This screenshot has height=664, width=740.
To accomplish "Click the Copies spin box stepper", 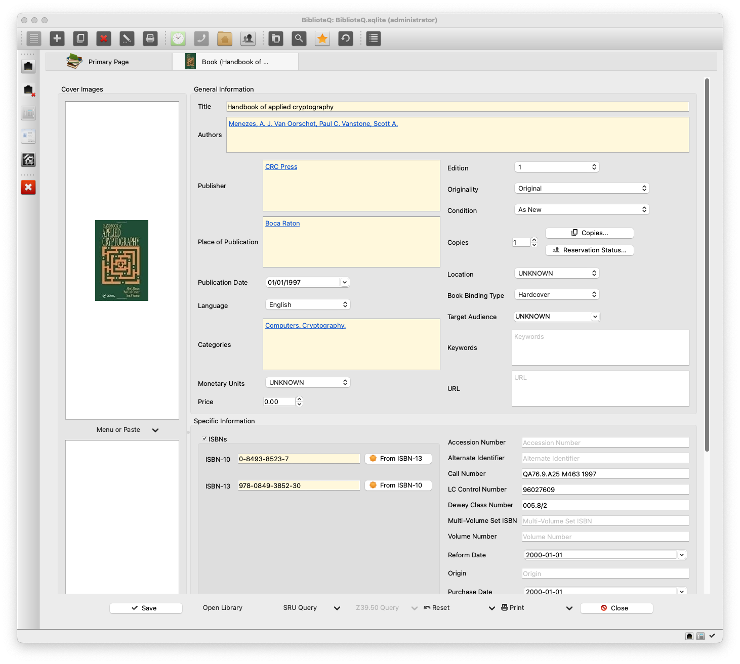I will coord(534,242).
